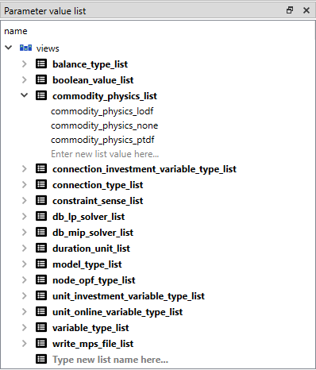This screenshot has width=316, height=370.
Task: Click the 'name' column header
Action: tap(16, 31)
